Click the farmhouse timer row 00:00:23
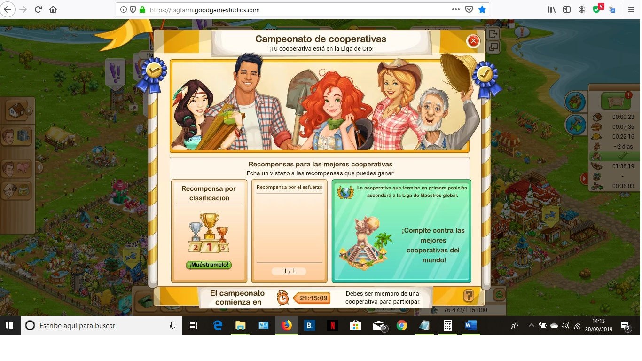 point(614,117)
